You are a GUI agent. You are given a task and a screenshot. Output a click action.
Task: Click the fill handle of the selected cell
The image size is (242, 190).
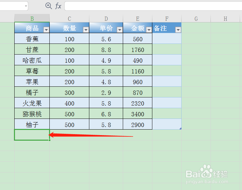(49, 140)
